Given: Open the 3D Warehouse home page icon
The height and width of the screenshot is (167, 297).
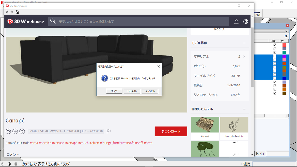Looking at the screenshot, I should pos(17,12).
